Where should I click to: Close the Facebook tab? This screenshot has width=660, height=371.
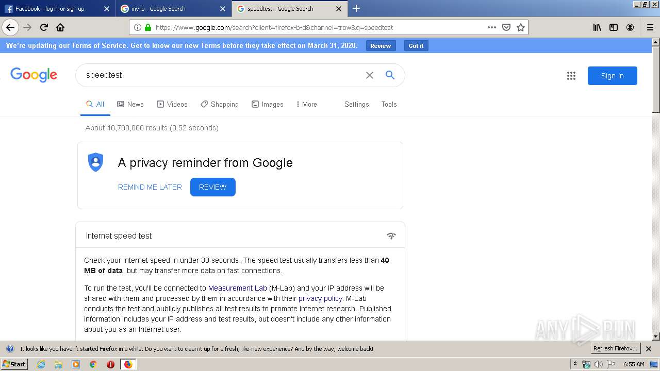(106, 9)
